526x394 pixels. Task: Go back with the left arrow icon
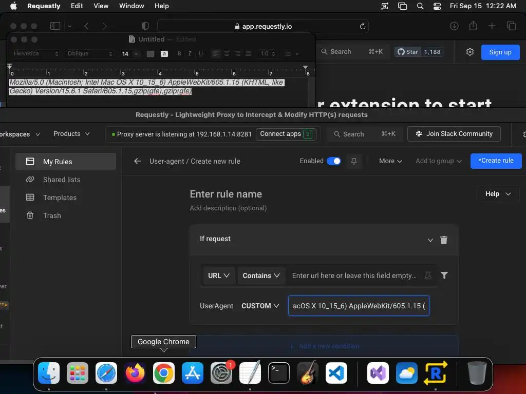138,161
